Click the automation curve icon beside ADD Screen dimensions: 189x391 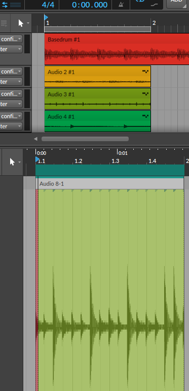154,5
